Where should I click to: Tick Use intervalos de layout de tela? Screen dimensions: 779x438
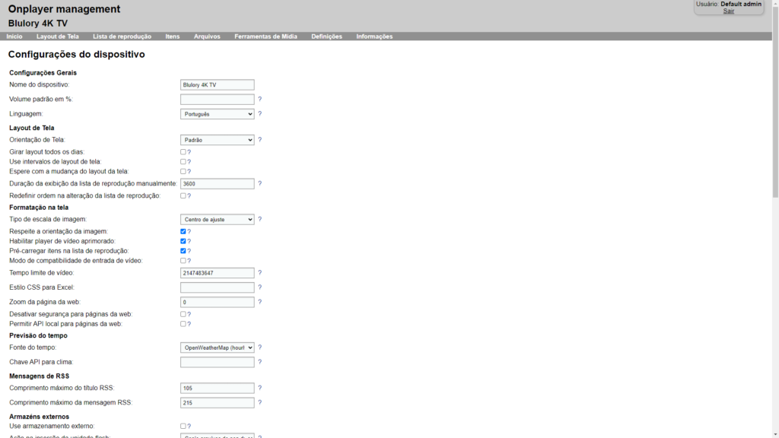pyautogui.click(x=183, y=162)
